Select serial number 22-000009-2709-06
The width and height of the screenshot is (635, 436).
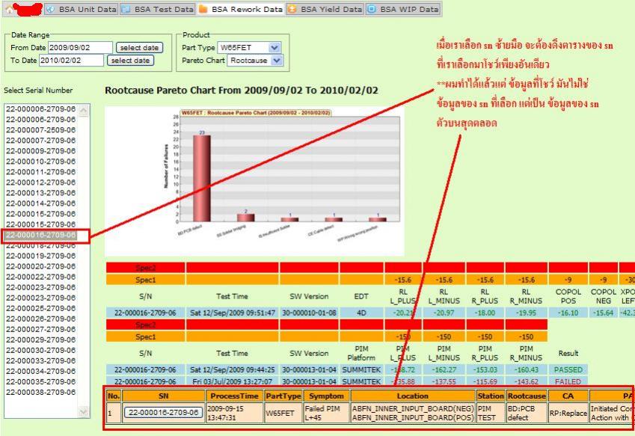41,151
